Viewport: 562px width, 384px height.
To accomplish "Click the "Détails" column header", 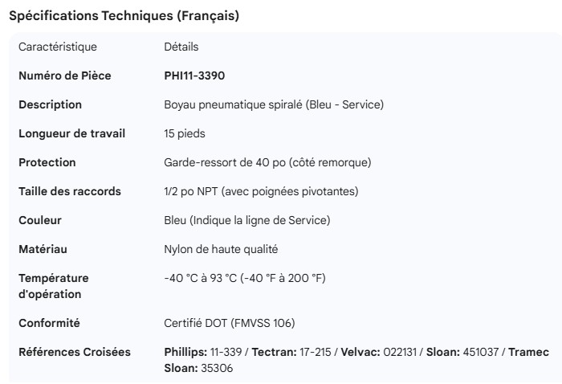I will (181, 47).
